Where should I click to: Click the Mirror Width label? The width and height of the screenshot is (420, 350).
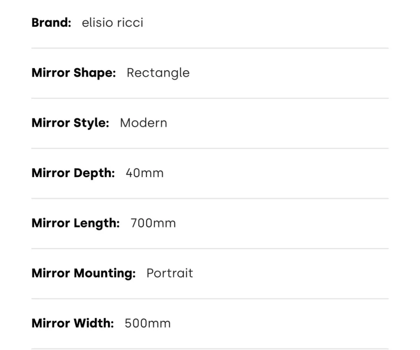(72, 323)
